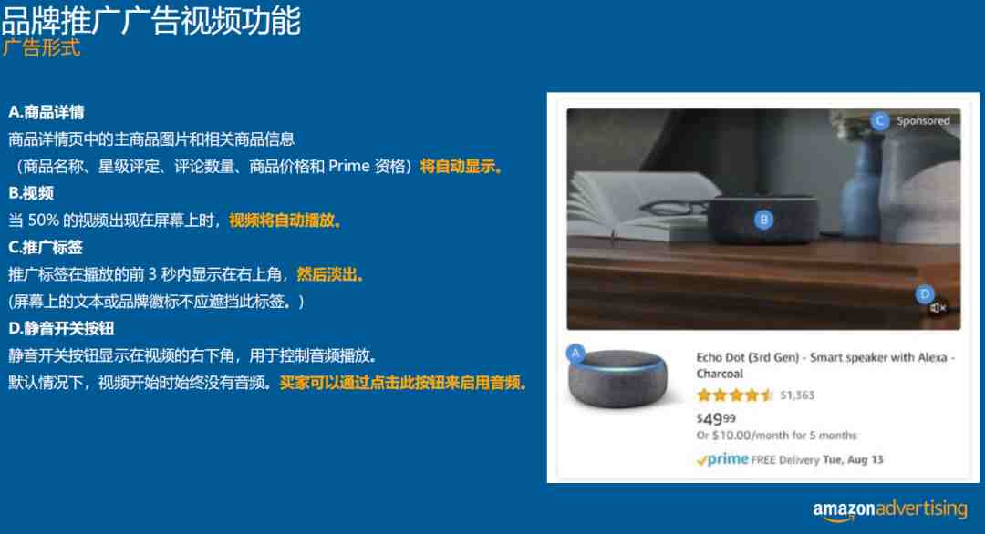Click the blue B marker on video
The width and height of the screenshot is (985, 534).
[x=764, y=220]
